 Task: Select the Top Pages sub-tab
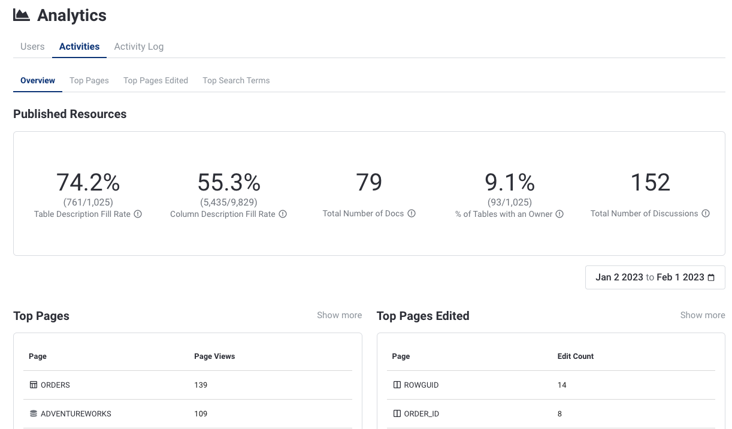[89, 80]
